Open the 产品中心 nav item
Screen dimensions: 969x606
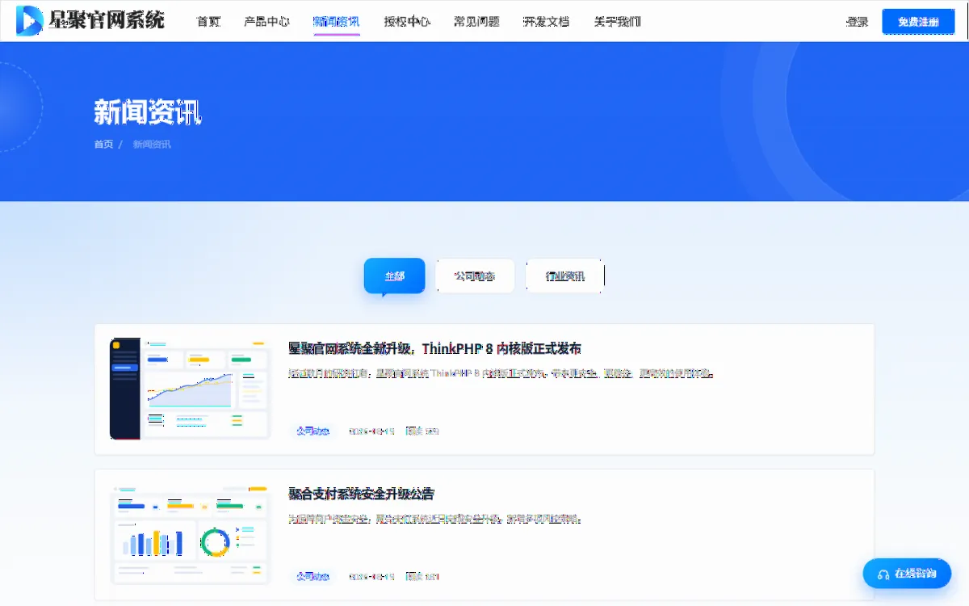(266, 22)
